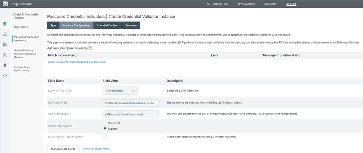This screenshot has height=153, width=363.
Task: Click the SCOPE OF SEARCH field label
Action: click(x=61, y=126)
